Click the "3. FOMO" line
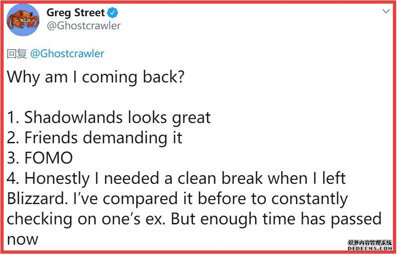Image resolution: width=397 pixels, height=255 pixels. pos(40,158)
